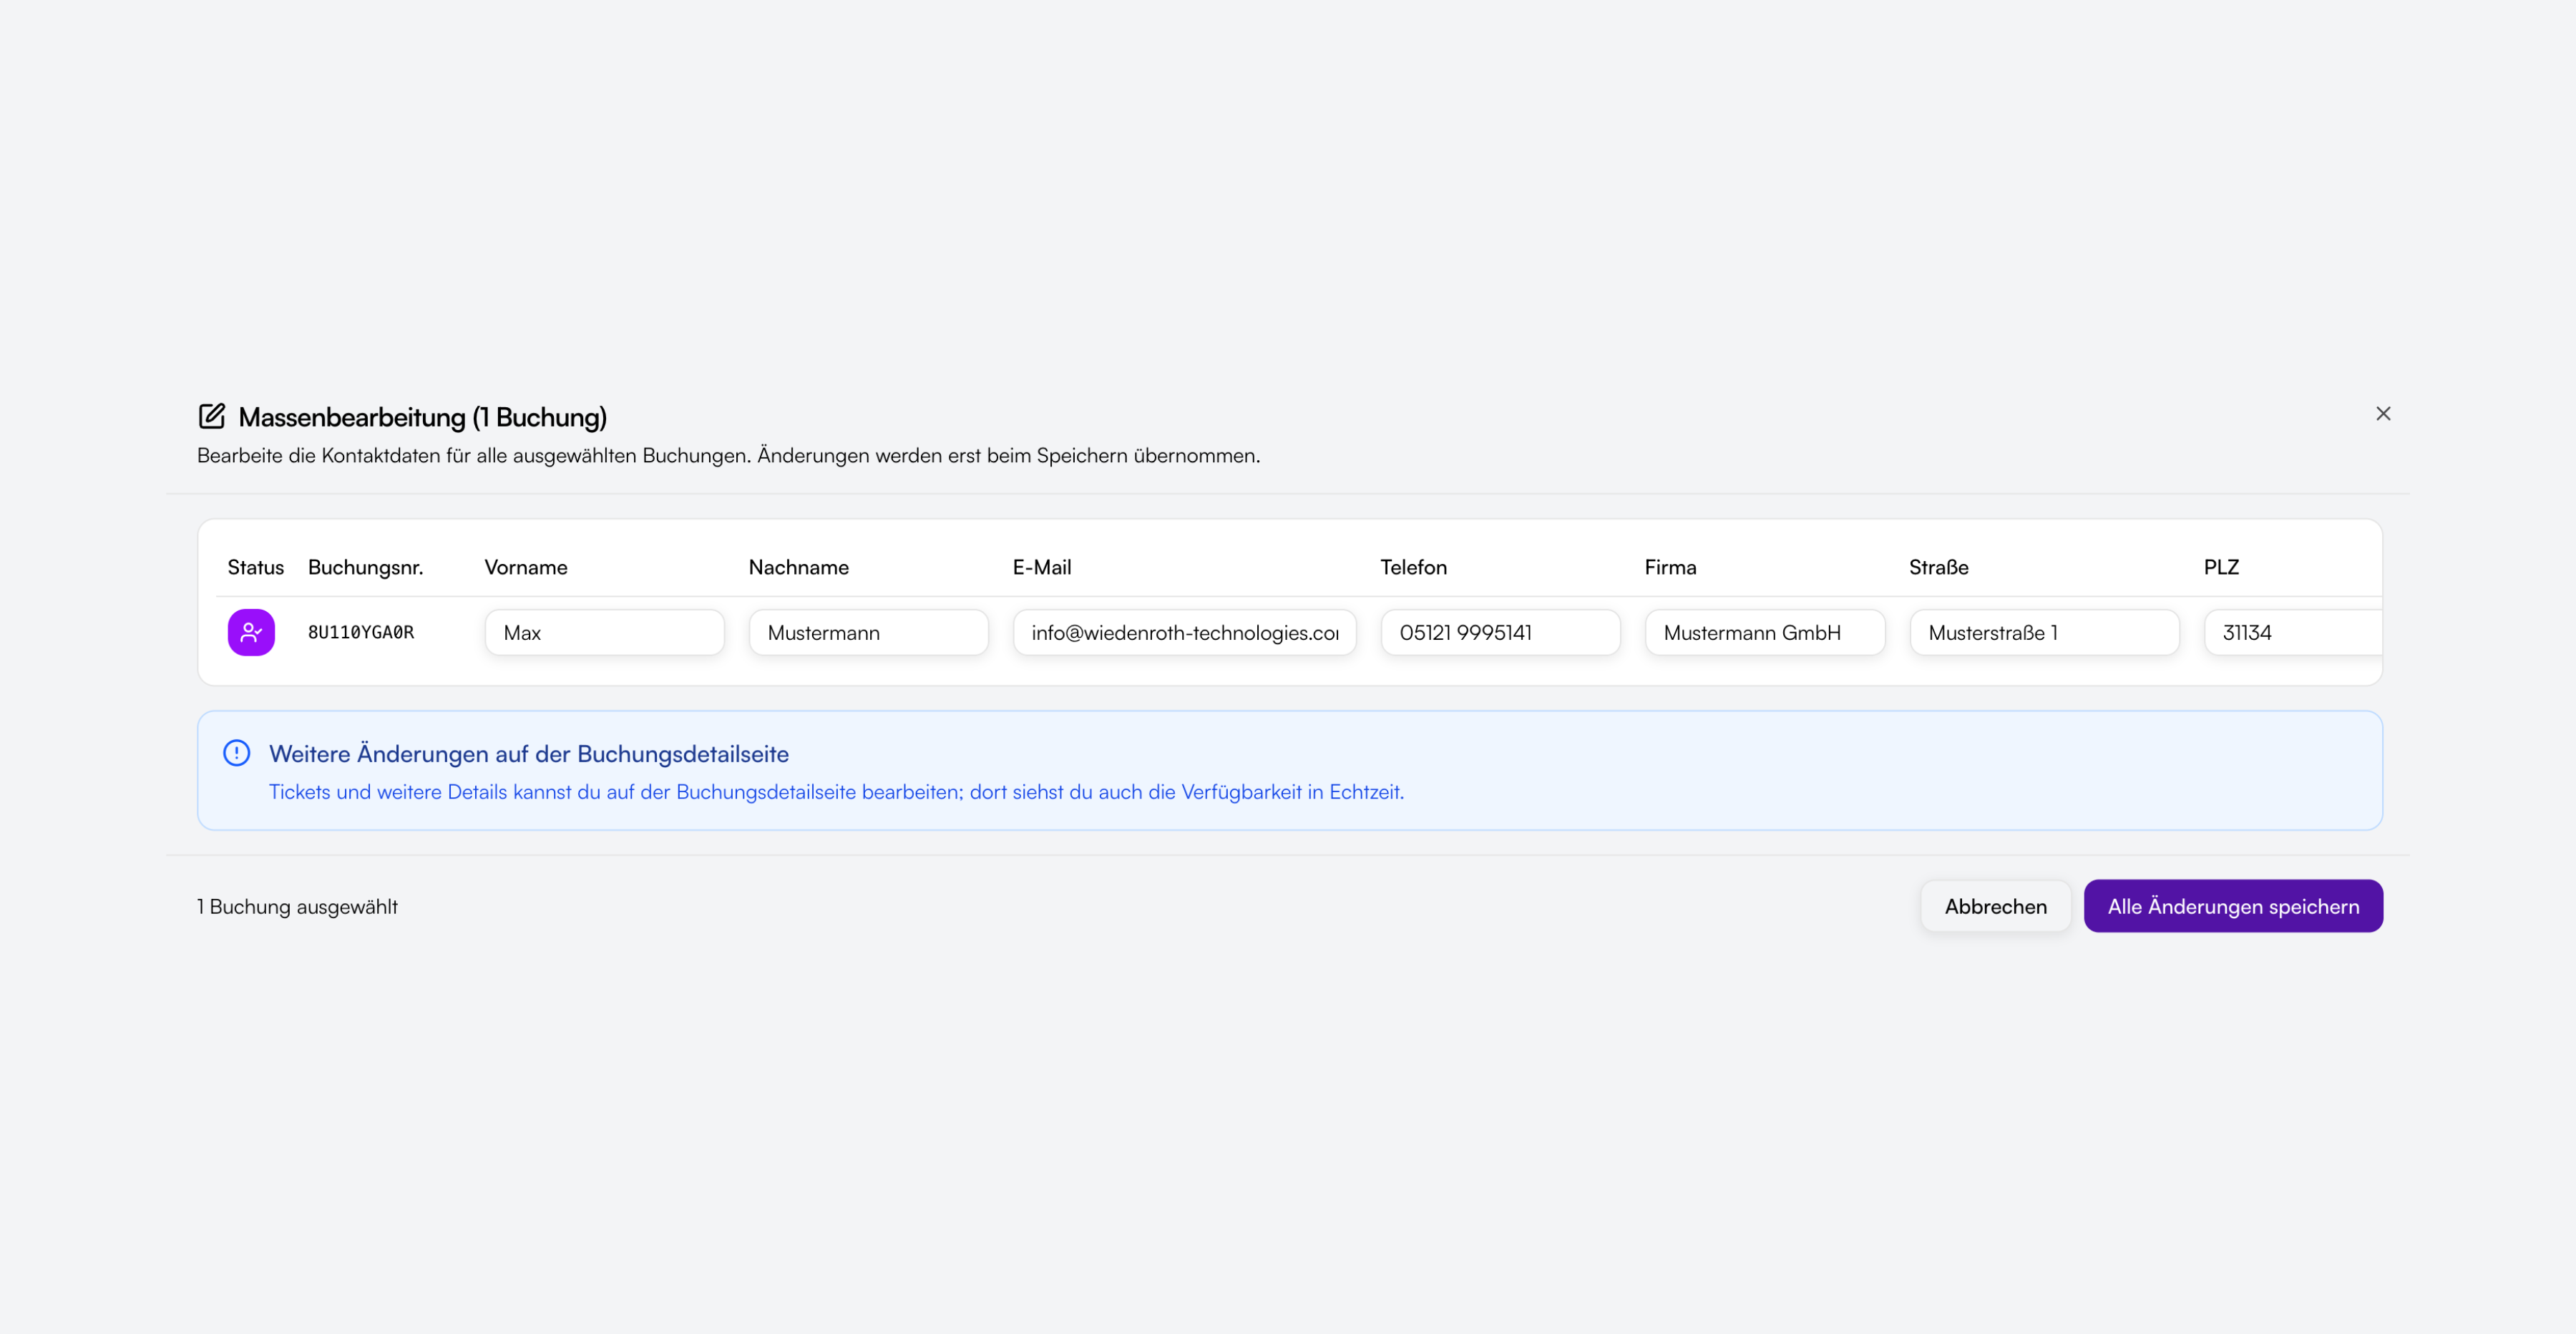The width and height of the screenshot is (2576, 1334).
Task: Click the Abbrechen button
Action: pos(1996,906)
